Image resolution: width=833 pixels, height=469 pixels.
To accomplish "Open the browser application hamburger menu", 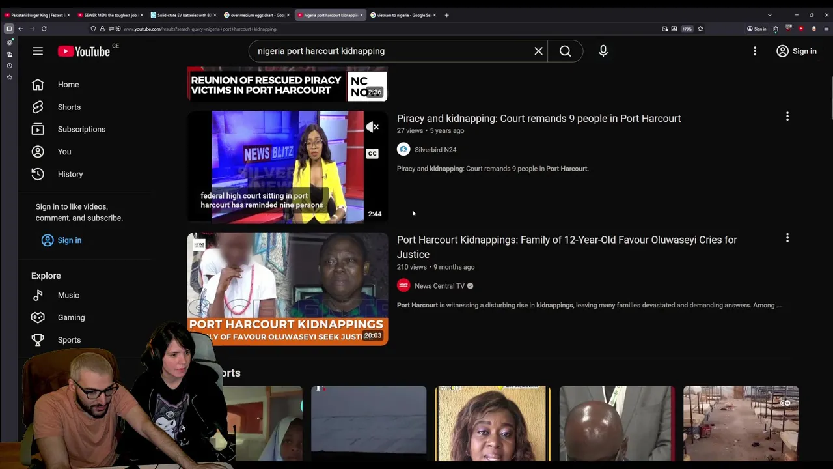I will 826,29.
